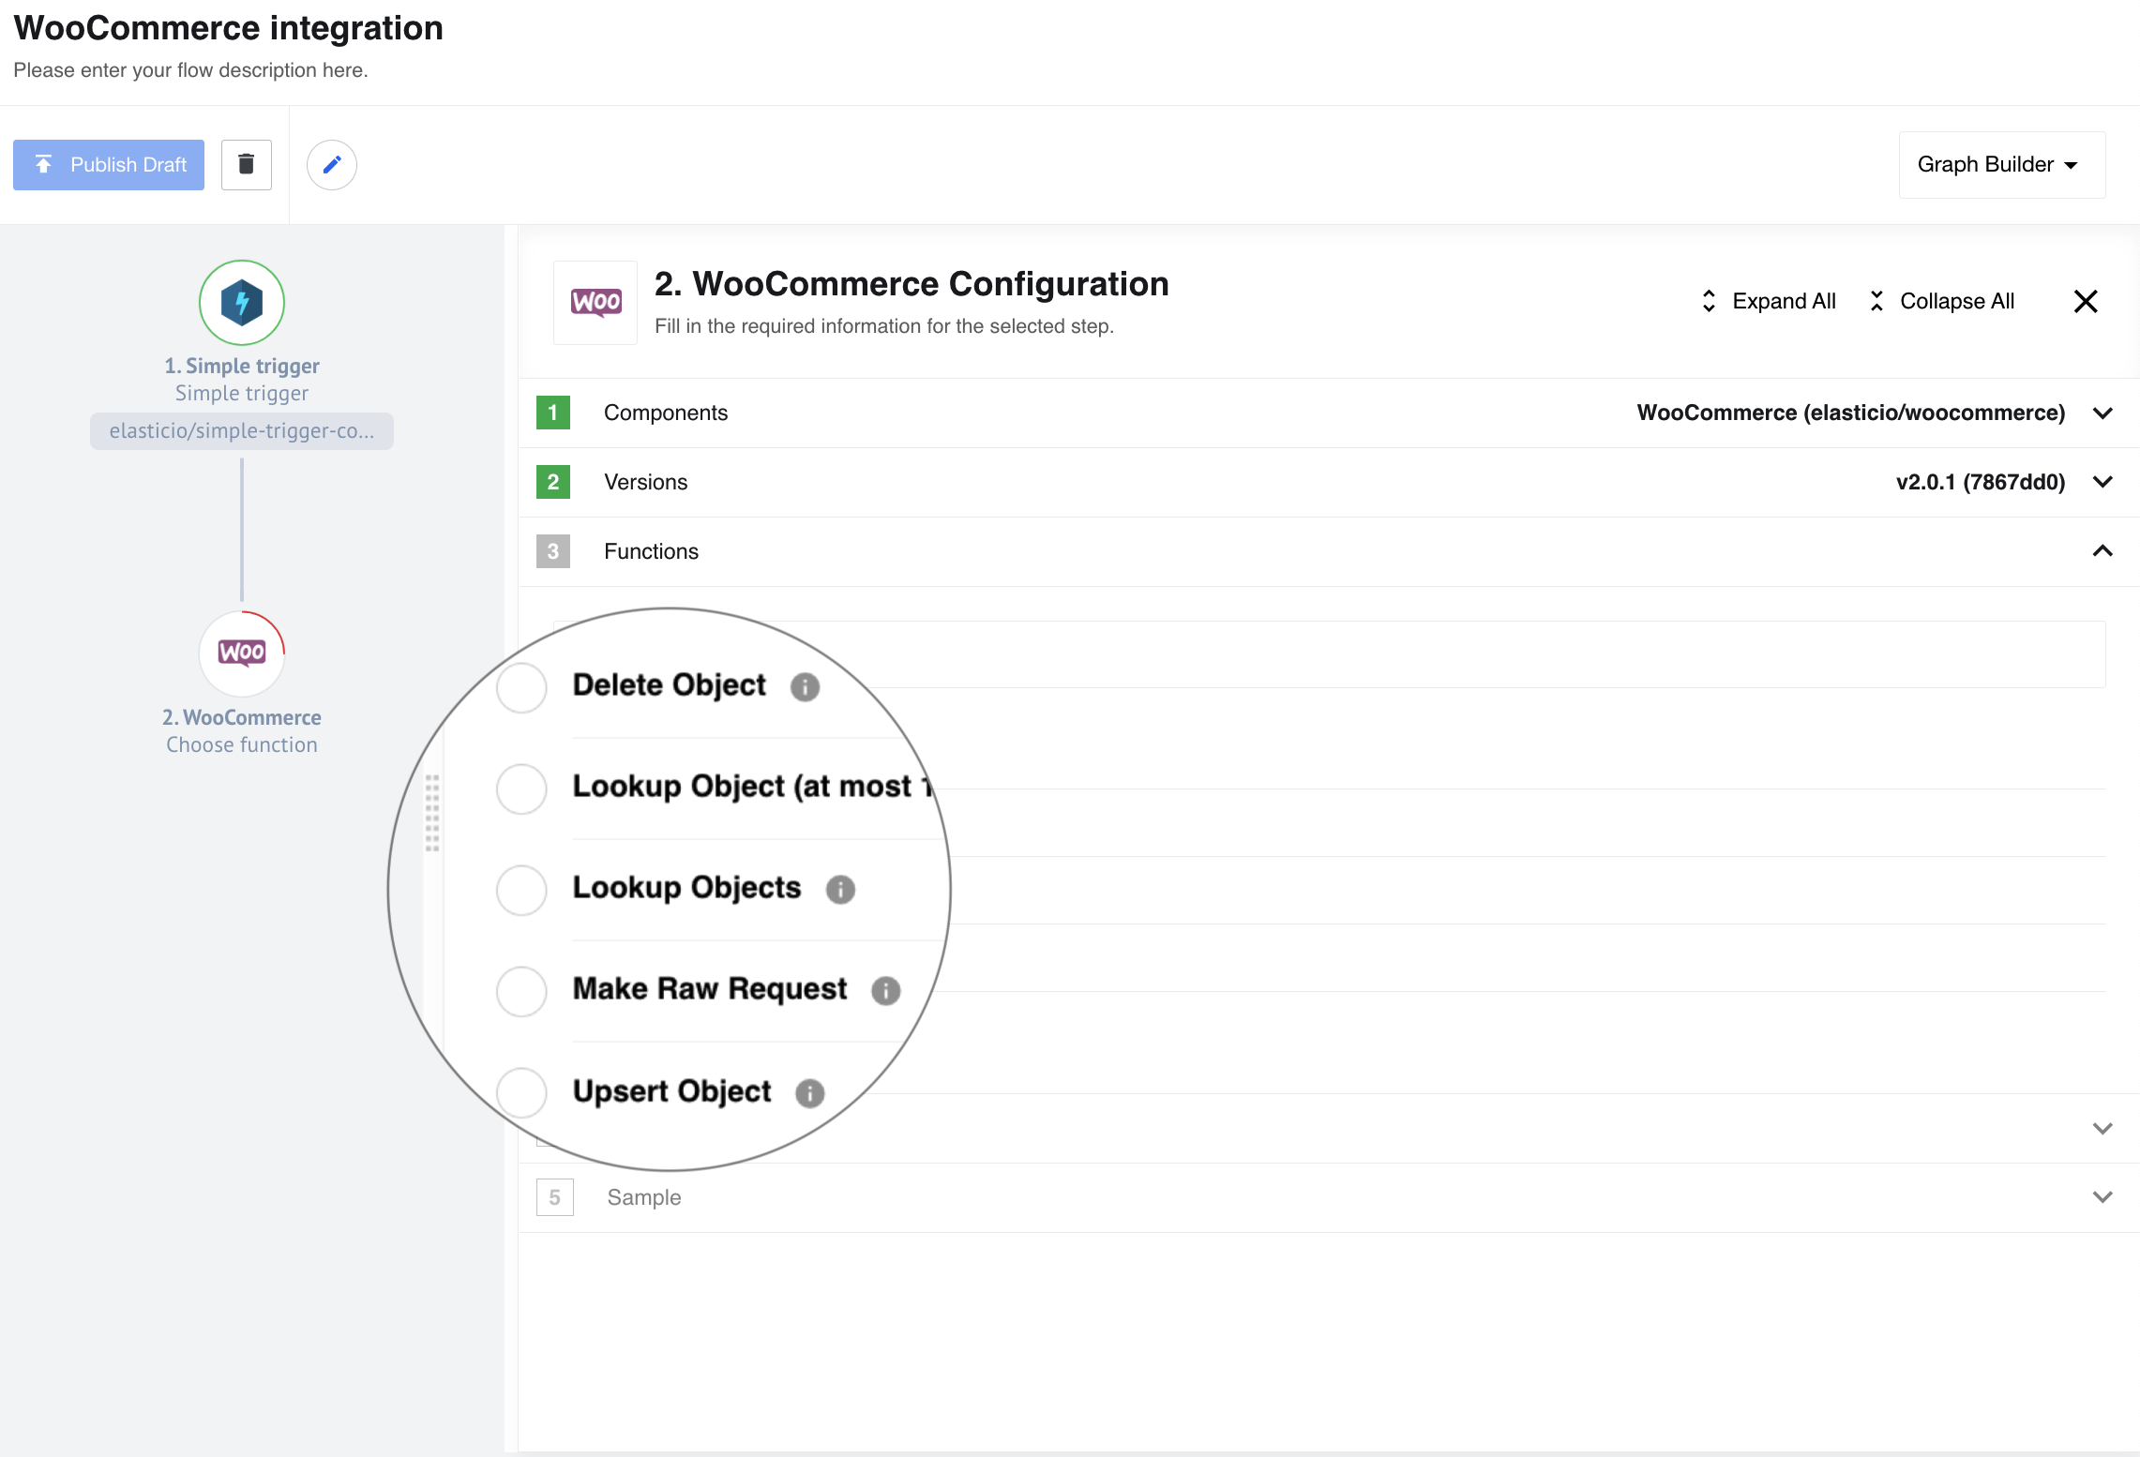The height and width of the screenshot is (1457, 2140).
Task: Close the WooCommerce Configuration panel
Action: pyautogui.click(x=2086, y=301)
